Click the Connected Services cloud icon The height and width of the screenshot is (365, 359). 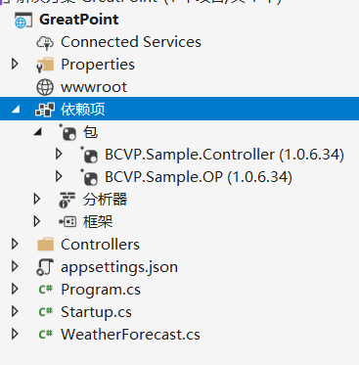45,42
